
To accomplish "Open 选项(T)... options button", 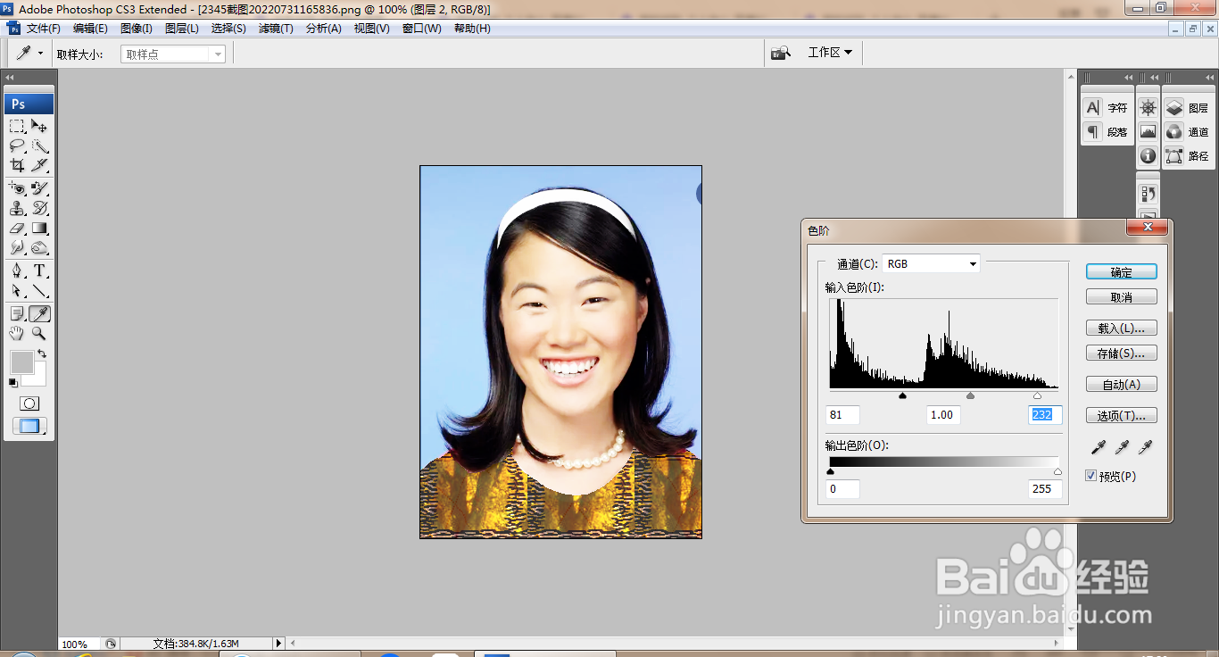I will click(x=1122, y=416).
